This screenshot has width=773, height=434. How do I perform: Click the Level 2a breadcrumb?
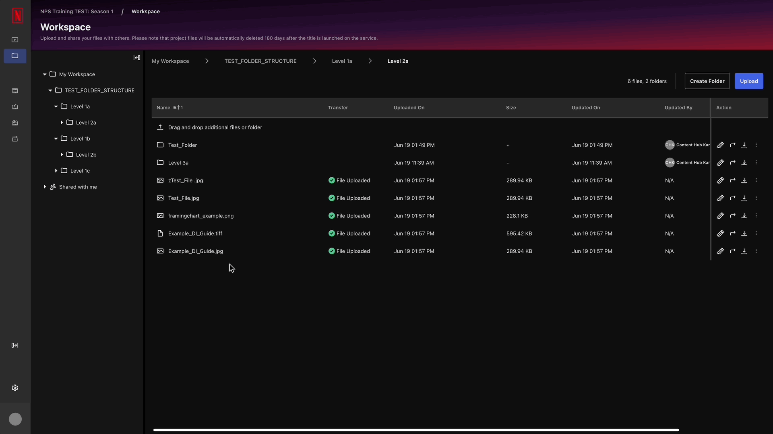(398, 61)
